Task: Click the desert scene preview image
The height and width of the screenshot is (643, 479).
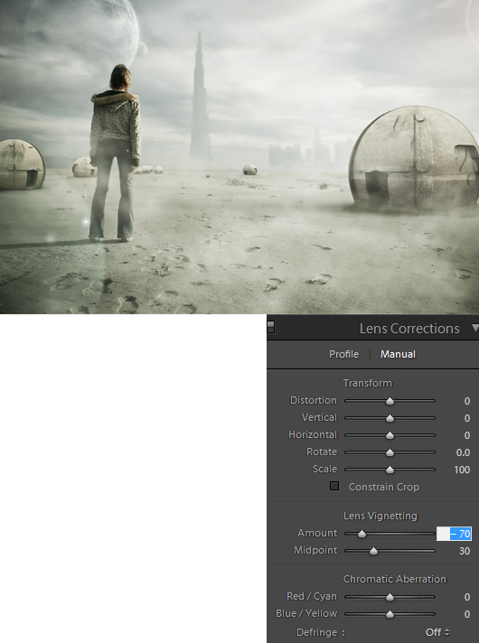Action: pyautogui.click(x=239, y=157)
